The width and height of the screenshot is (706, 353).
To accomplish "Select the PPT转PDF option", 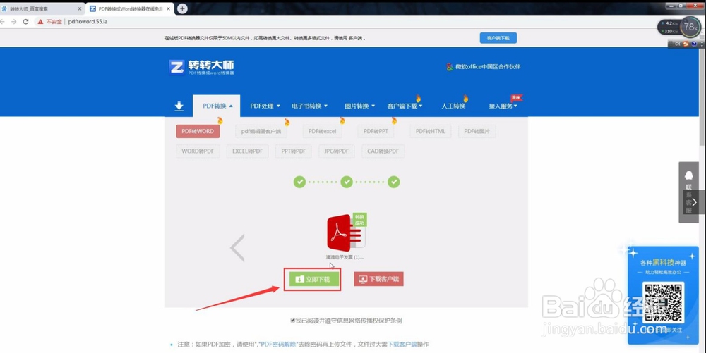I will (293, 151).
